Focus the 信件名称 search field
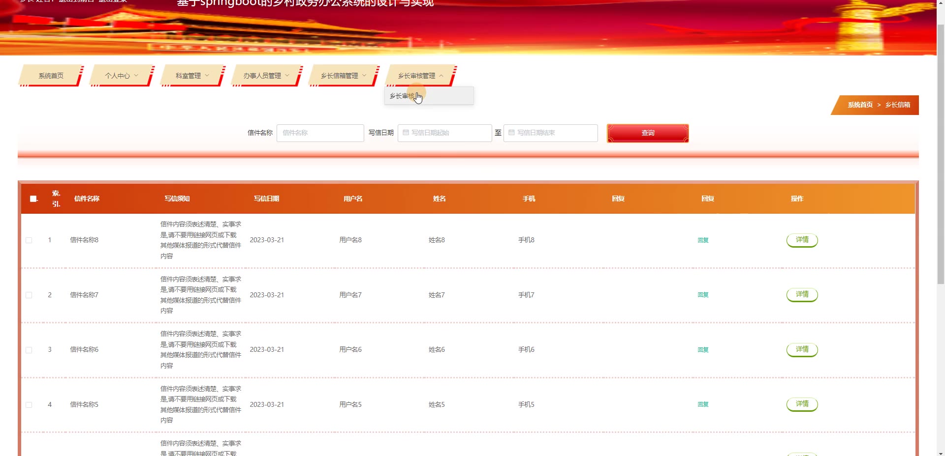The height and width of the screenshot is (456, 945). [x=320, y=133]
